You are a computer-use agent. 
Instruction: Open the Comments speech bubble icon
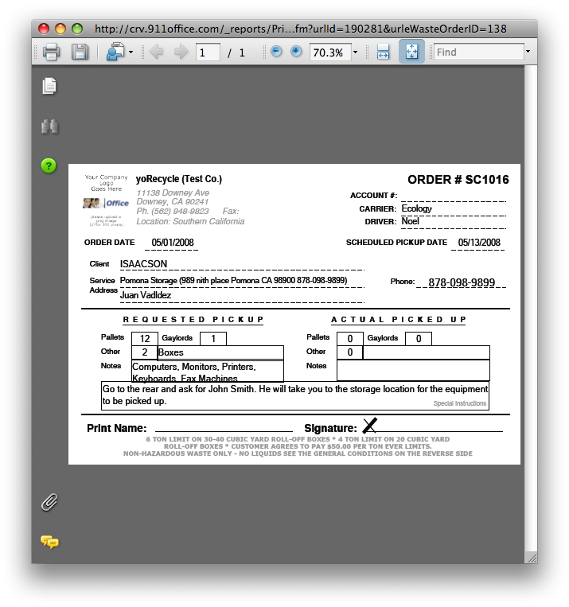click(49, 542)
